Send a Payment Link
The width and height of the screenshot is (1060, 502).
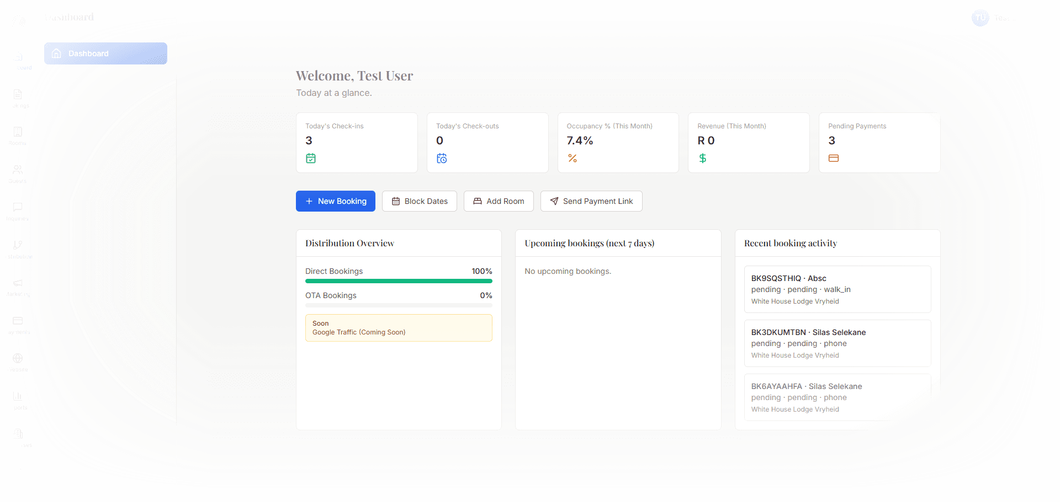tap(591, 201)
